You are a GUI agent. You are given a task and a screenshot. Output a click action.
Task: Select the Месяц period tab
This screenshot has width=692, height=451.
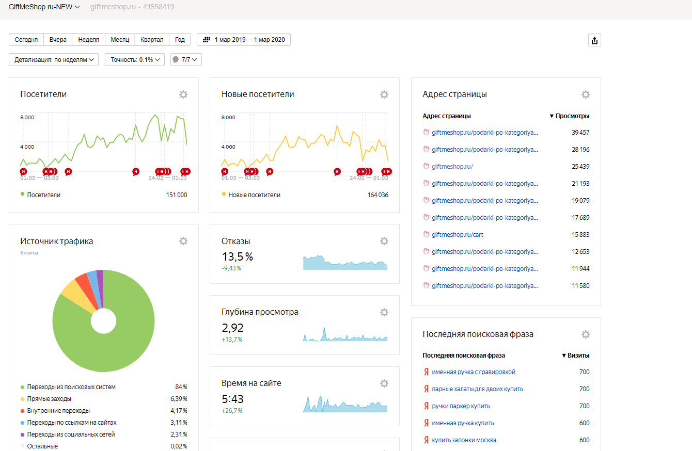tap(120, 40)
